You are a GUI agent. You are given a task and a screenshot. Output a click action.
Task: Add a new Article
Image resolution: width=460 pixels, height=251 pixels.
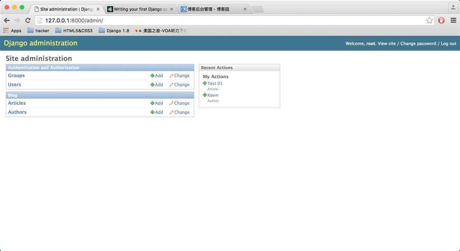157,103
